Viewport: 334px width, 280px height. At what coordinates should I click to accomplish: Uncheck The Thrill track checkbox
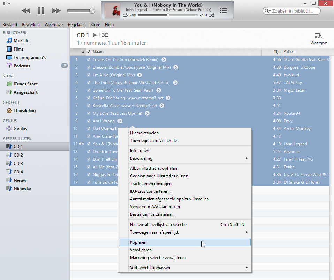coord(89,83)
